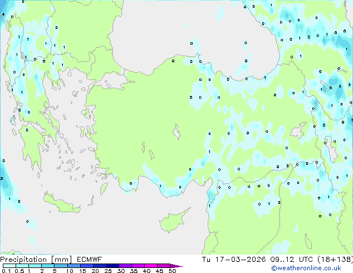Click the legend swatch between 5 and 10
353x273 pixels.
(61, 266)
